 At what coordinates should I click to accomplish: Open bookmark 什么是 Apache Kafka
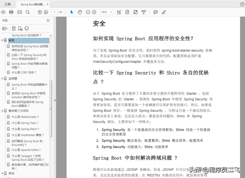click(26, 150)
